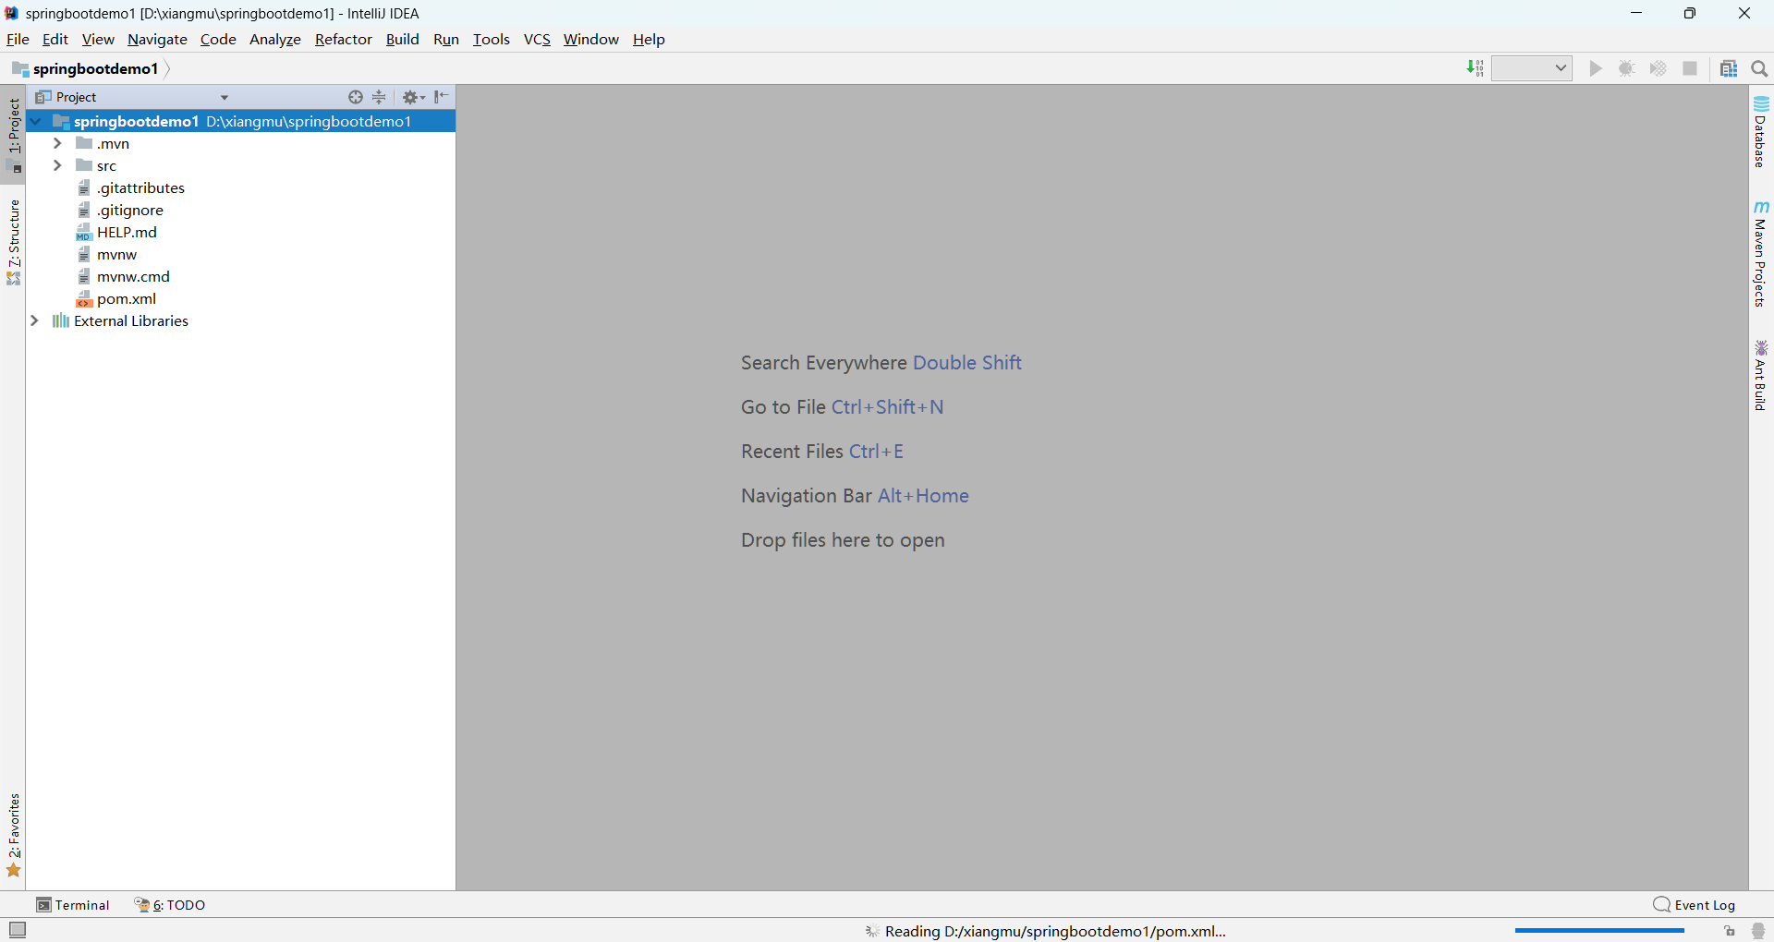Open the 6: TODO tool window
Image resolution: width=1774 pixels, height=942 pixels.
coord(170,905)
